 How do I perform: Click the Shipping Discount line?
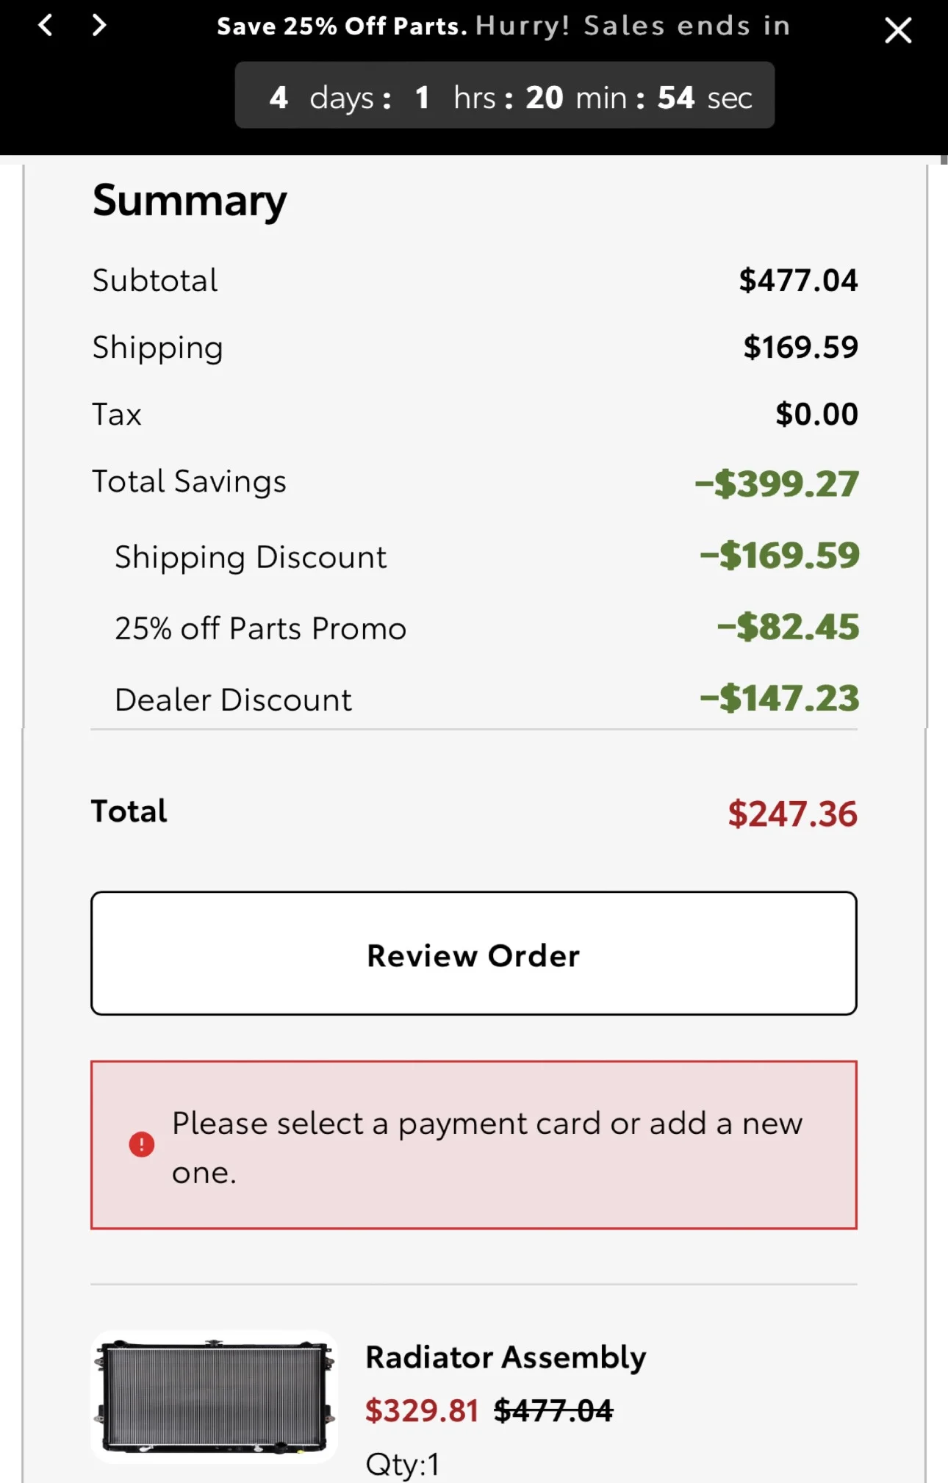(250, 557)
